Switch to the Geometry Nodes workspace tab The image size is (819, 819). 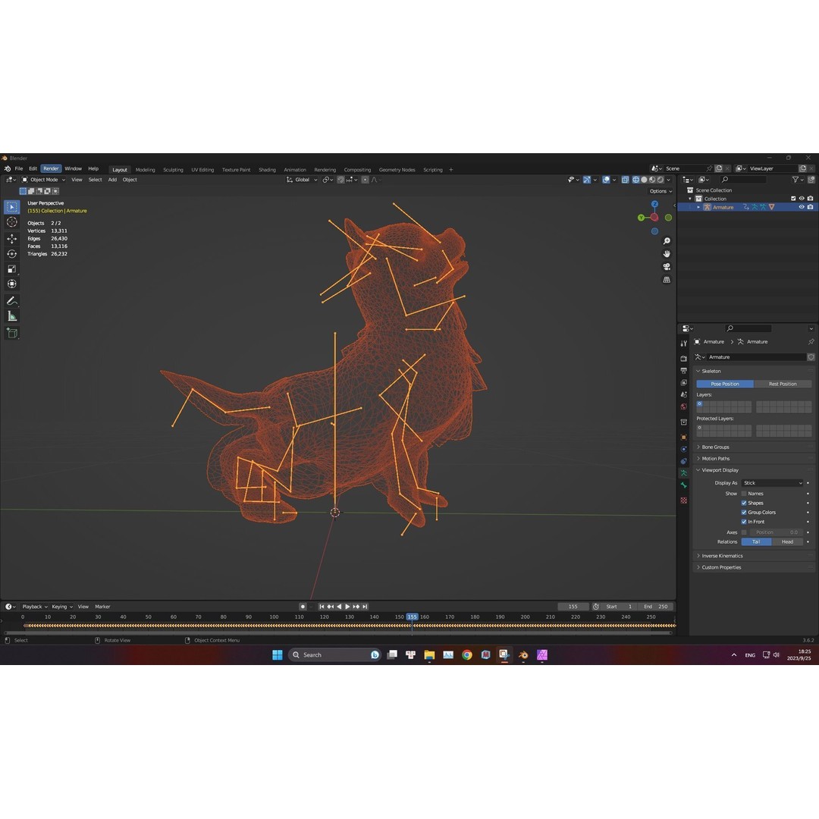[397, 170]
